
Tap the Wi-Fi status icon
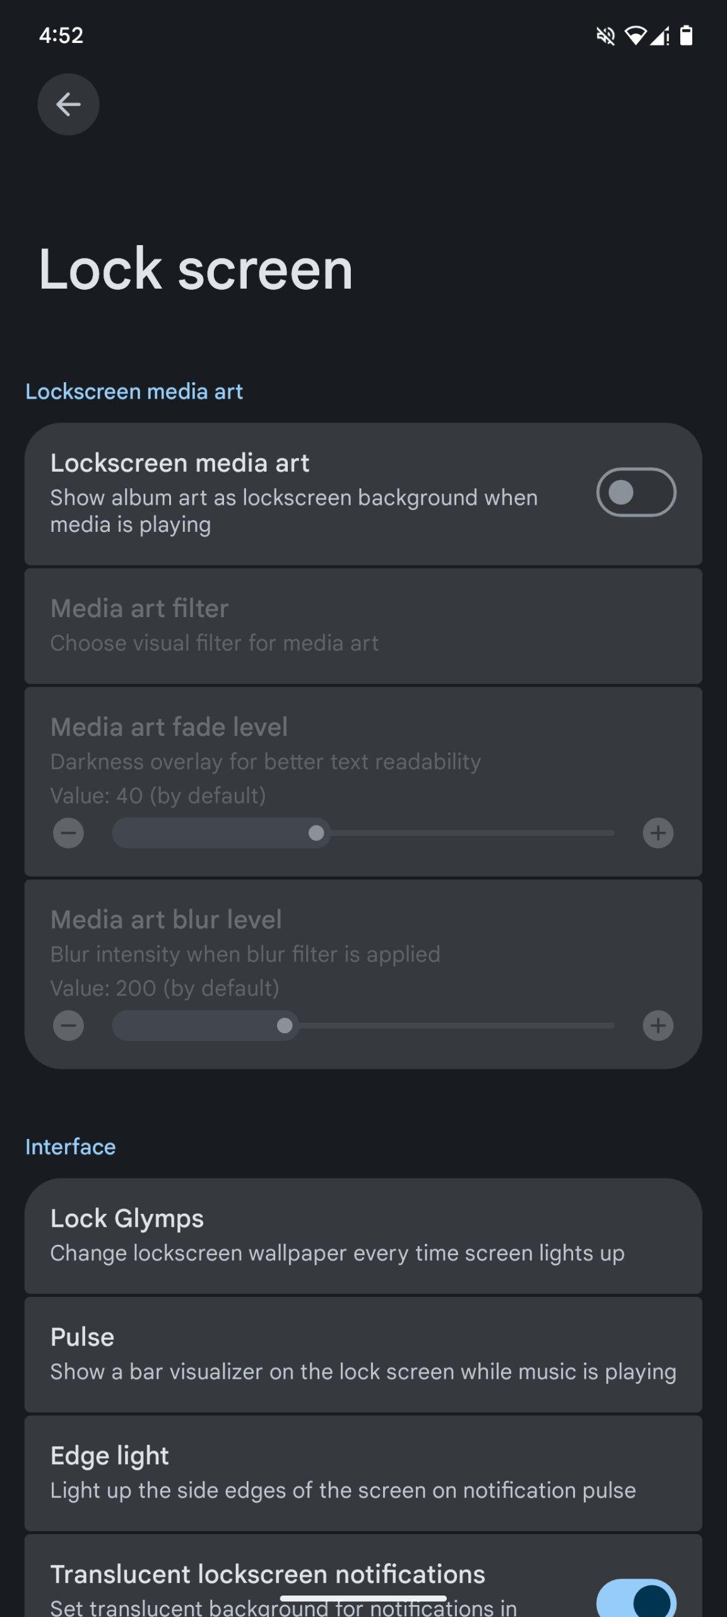coord(635,36)
